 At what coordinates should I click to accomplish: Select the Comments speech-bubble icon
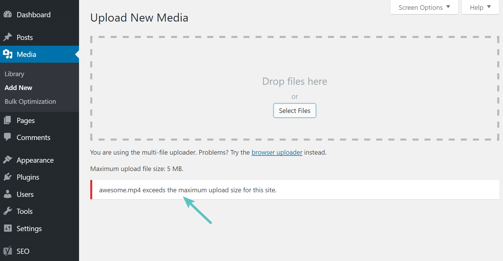pyautogui.click(x=8, y=137)
